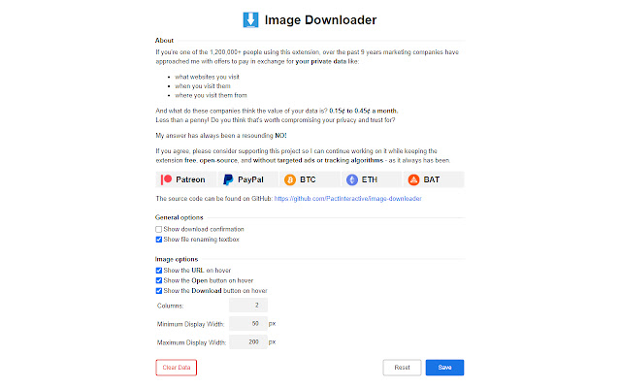Toggle Show the Open button on hover
Image resolution: width=621 pixels, height=388 pixels.
(159, 280)
